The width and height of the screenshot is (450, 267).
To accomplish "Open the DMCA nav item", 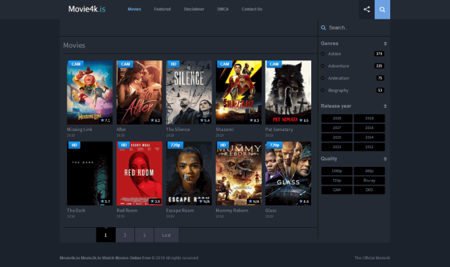I will (223, 9).
